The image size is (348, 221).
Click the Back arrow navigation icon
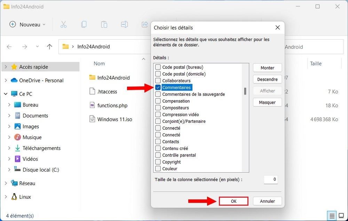click(x=9, y=47)
